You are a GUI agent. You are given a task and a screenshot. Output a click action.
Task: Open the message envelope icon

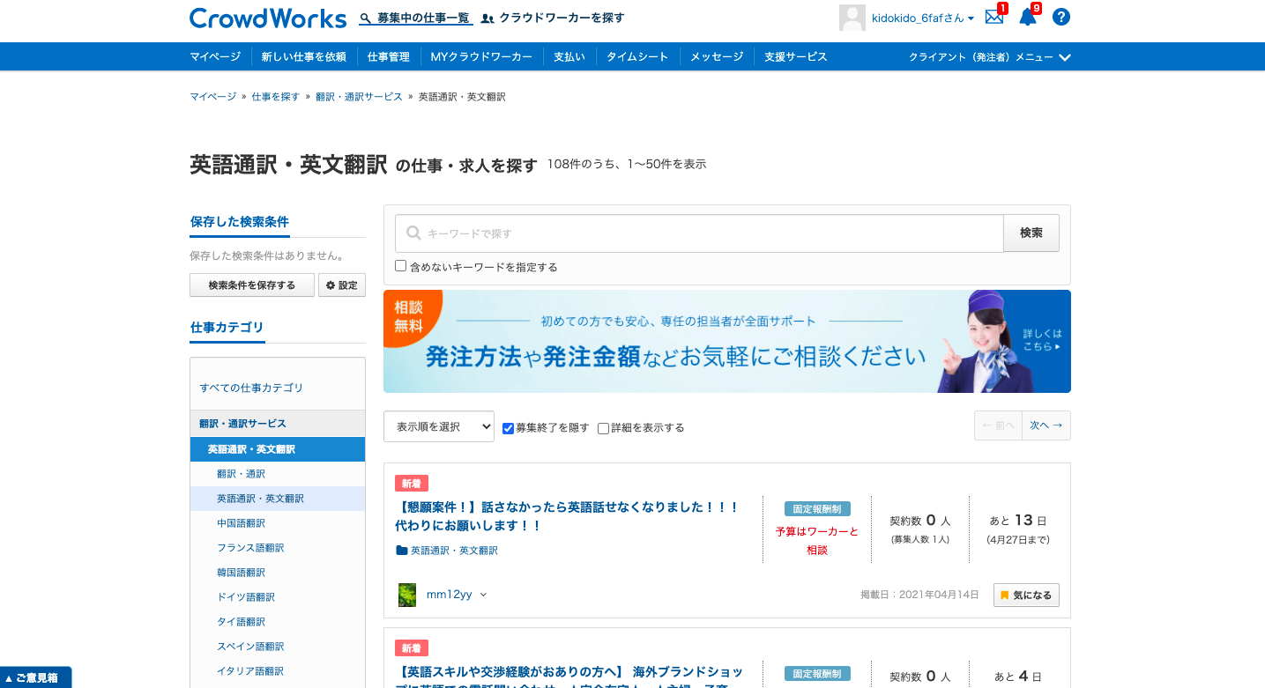pyautogui.click(x=994, y=17)
